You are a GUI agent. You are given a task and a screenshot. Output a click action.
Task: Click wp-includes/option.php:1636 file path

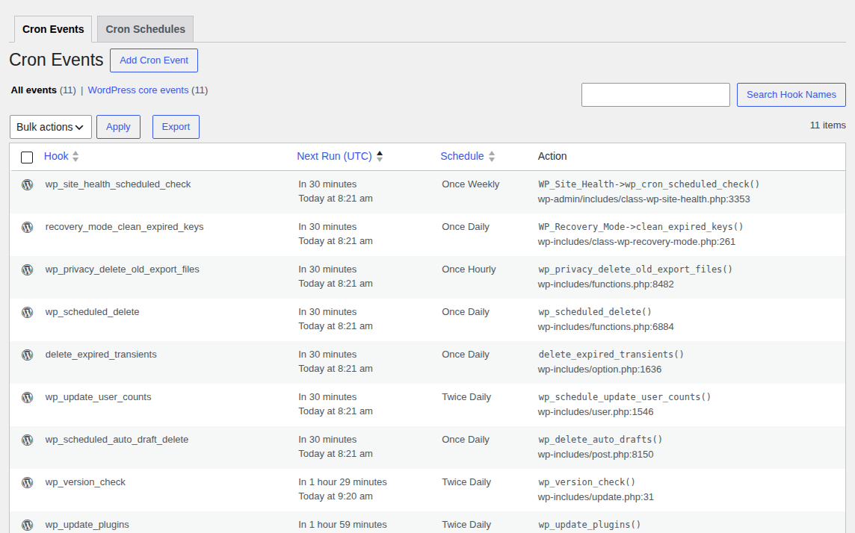(x=600, y=369)
